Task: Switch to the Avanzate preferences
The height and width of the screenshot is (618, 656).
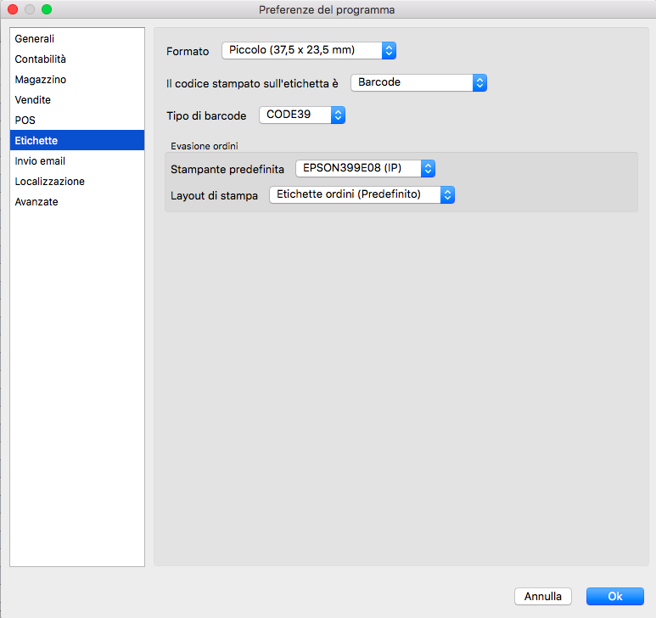Action: [x=36, y=202]
